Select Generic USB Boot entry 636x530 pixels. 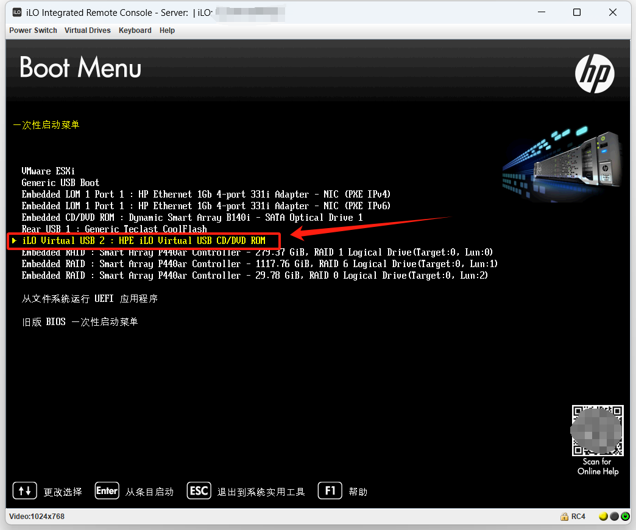tap(60, 183)
